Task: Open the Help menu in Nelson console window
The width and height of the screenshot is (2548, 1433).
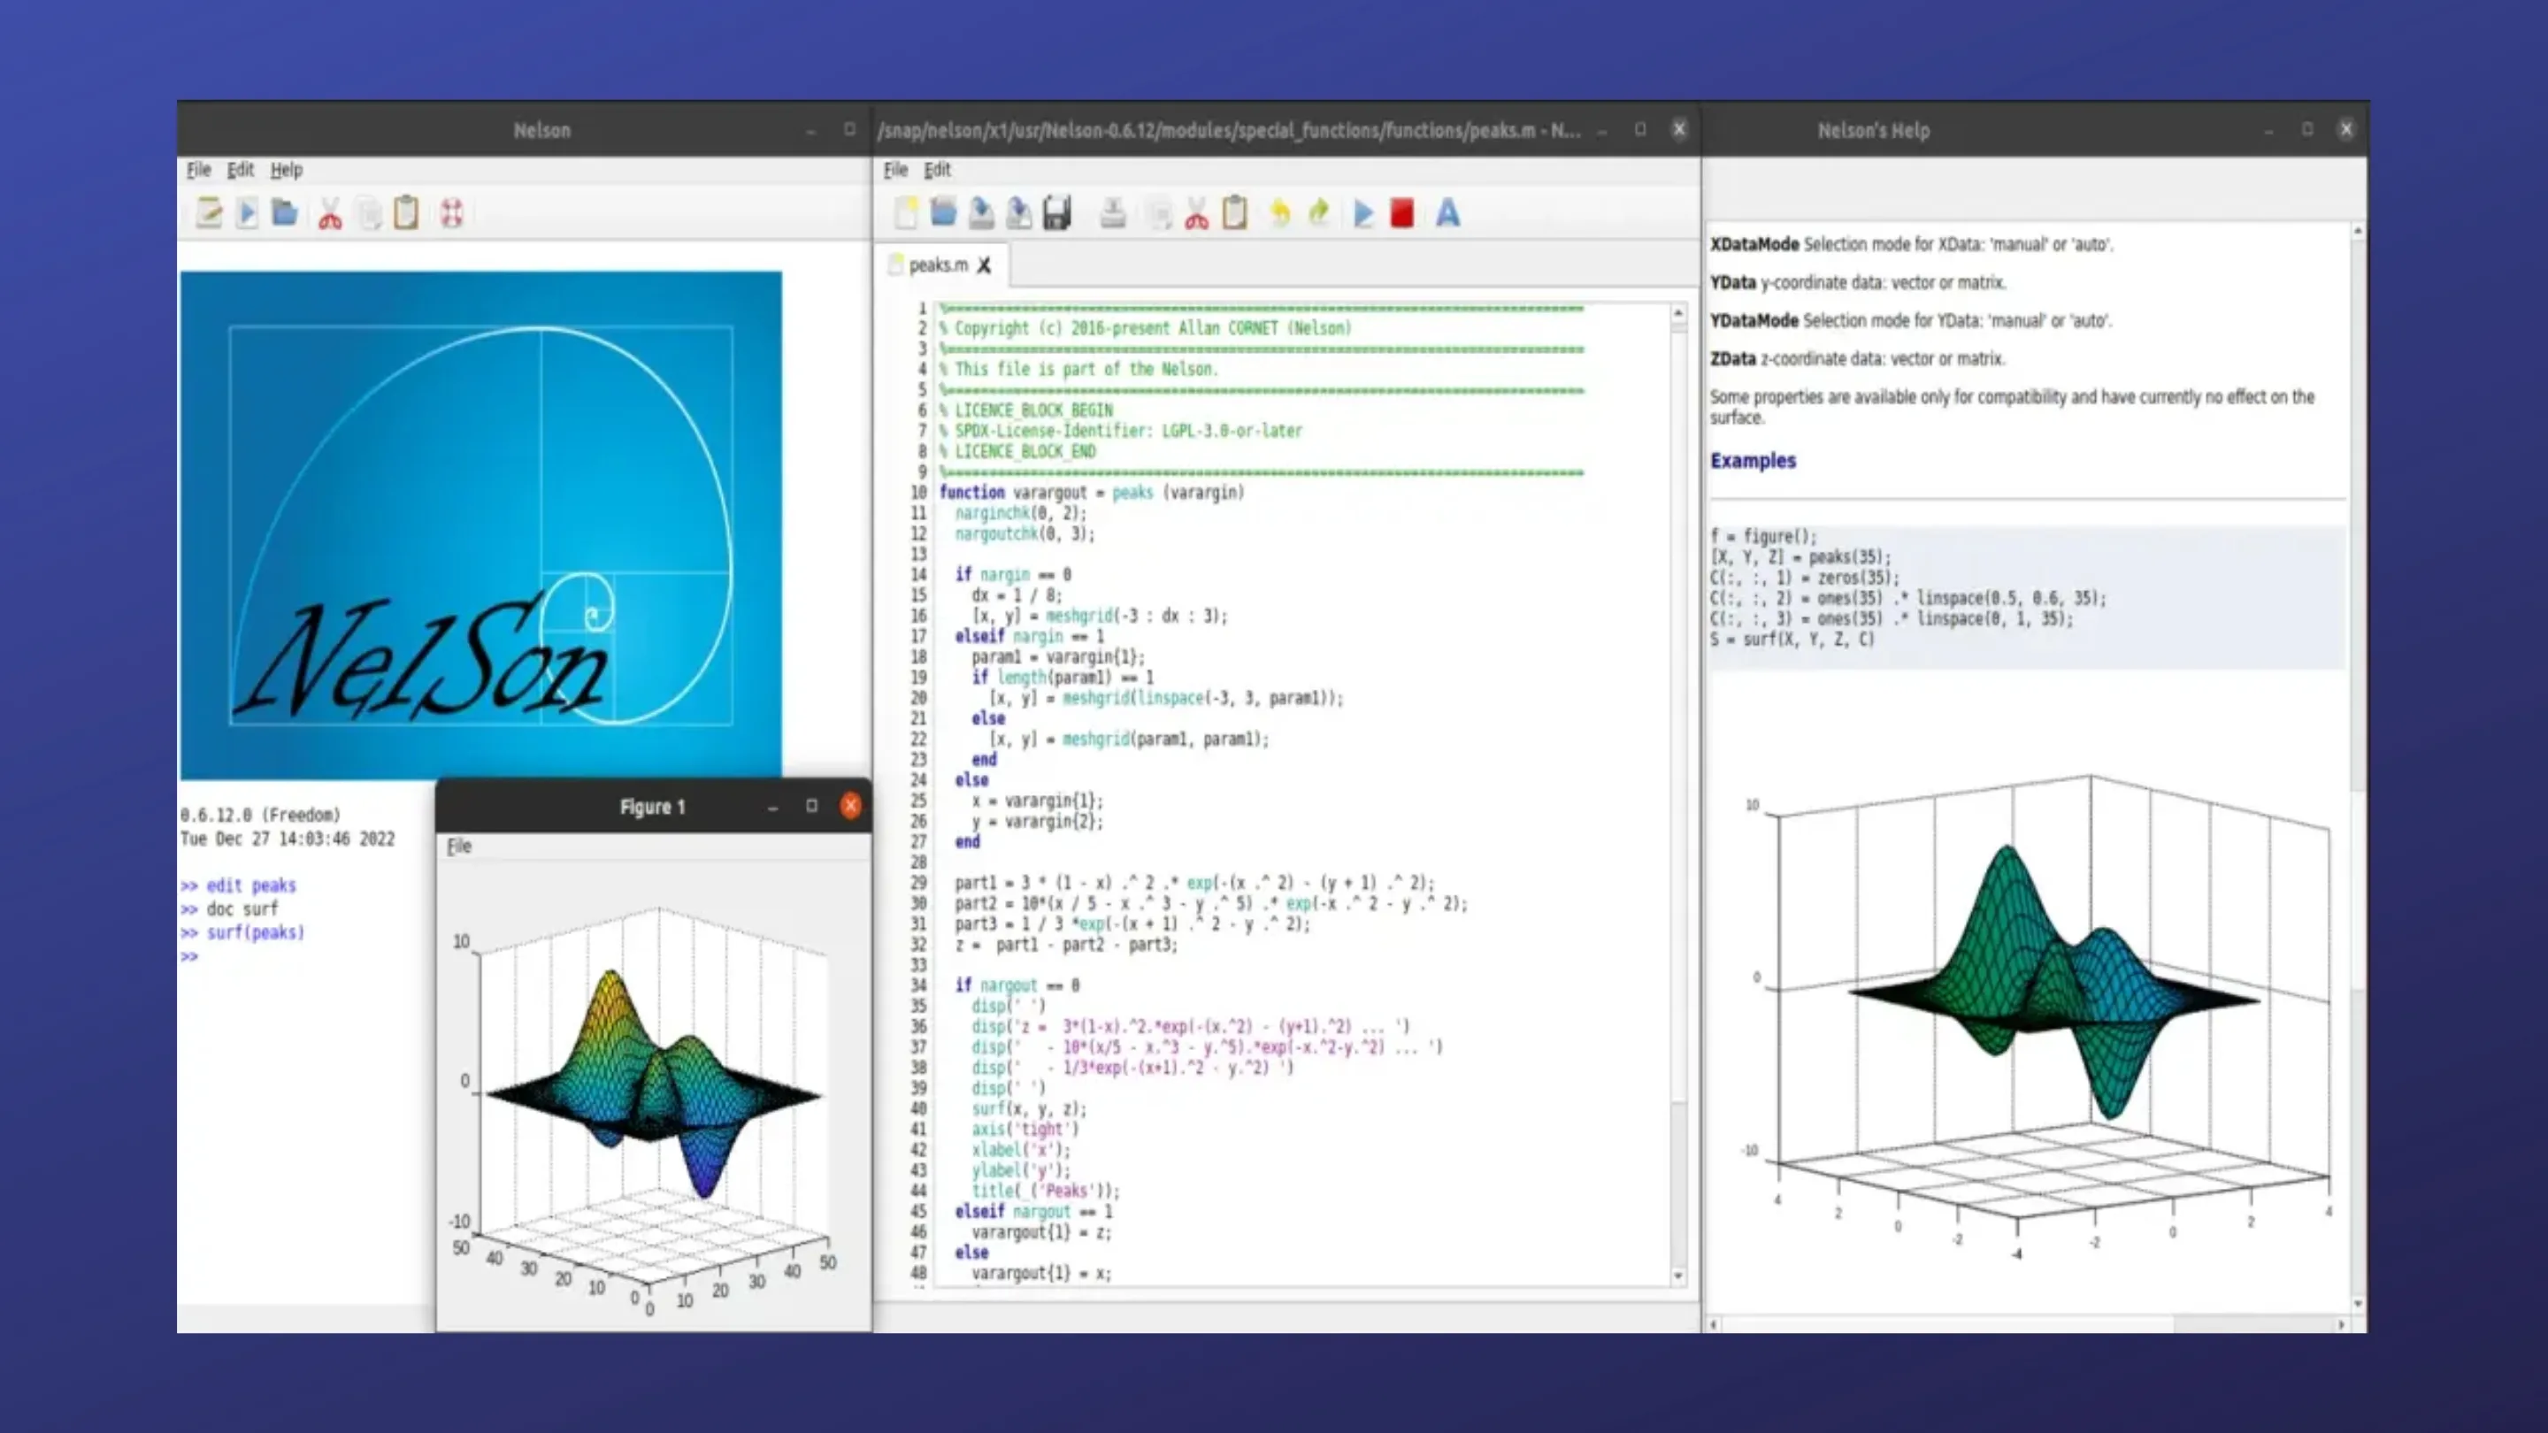Action: (287, 169)
